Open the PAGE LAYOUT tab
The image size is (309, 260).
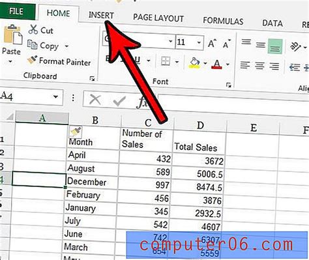click(158, 18)
